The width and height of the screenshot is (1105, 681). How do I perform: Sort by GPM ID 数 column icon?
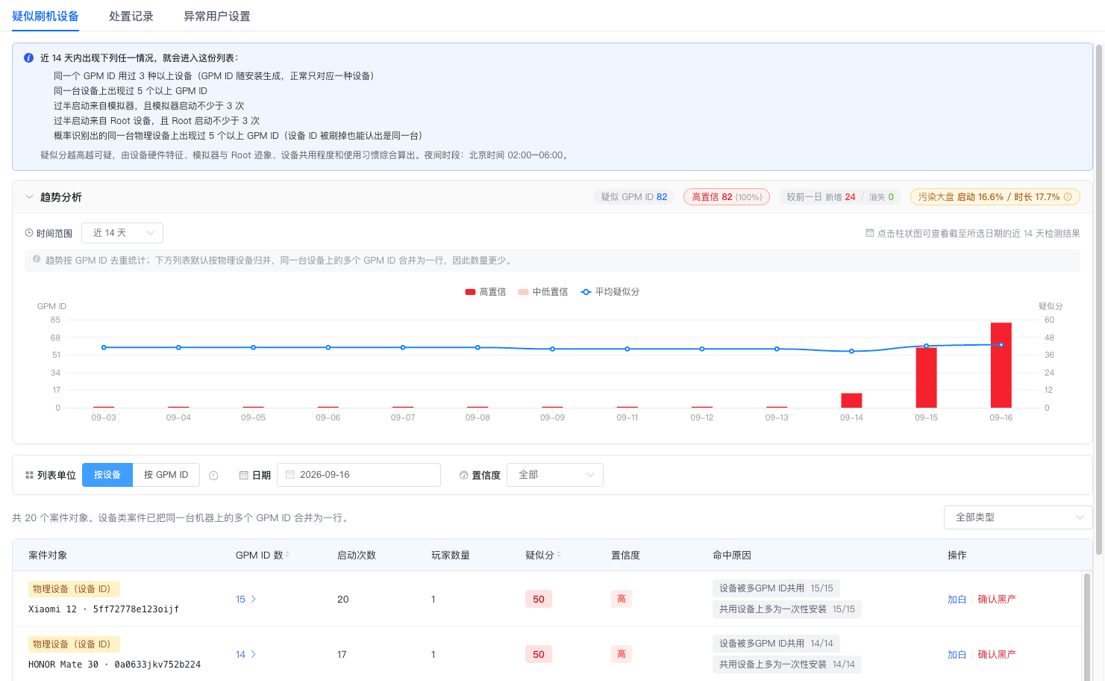287,555
